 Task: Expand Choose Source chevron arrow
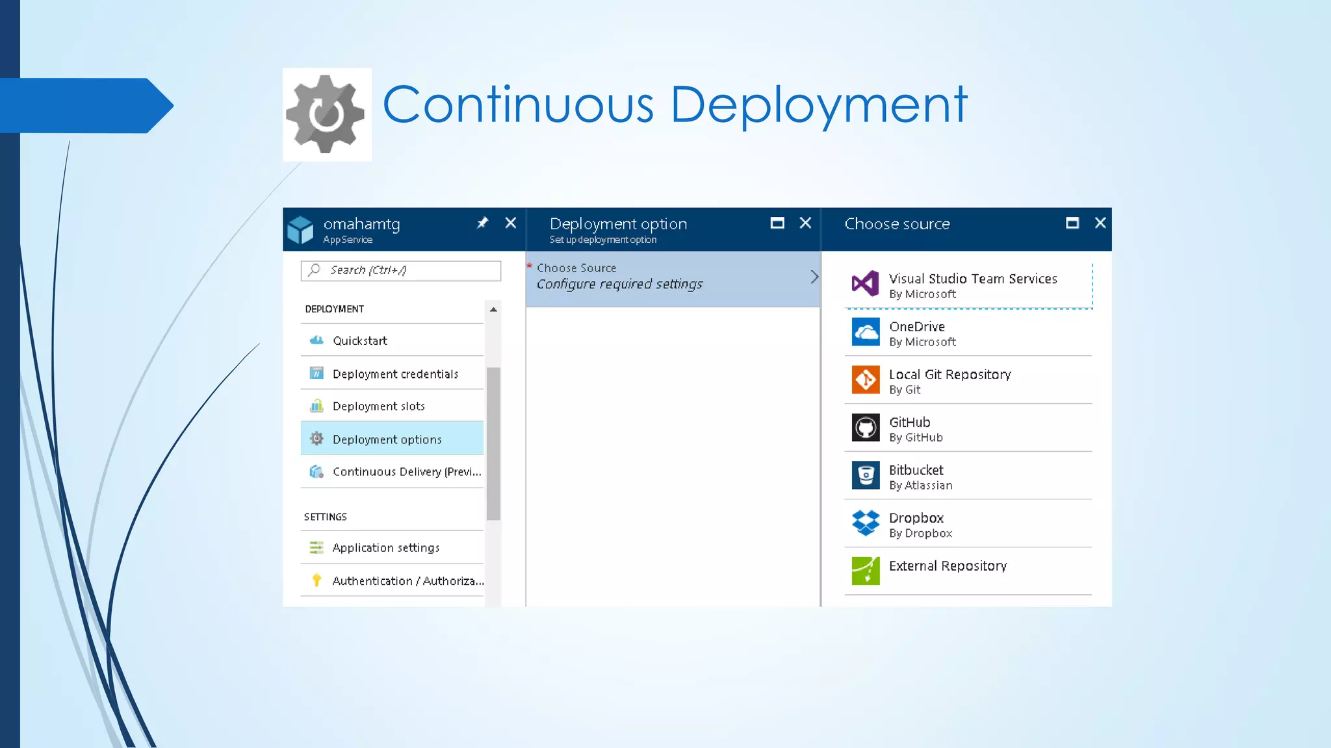(x=814, y=277)
